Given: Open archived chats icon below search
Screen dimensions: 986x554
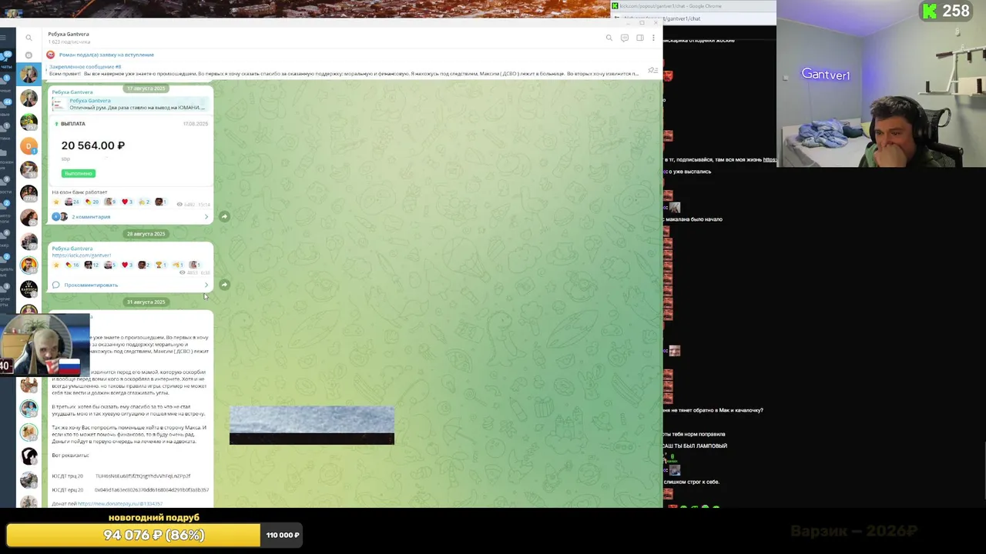Looking at the screenshot, I should 29,55.
